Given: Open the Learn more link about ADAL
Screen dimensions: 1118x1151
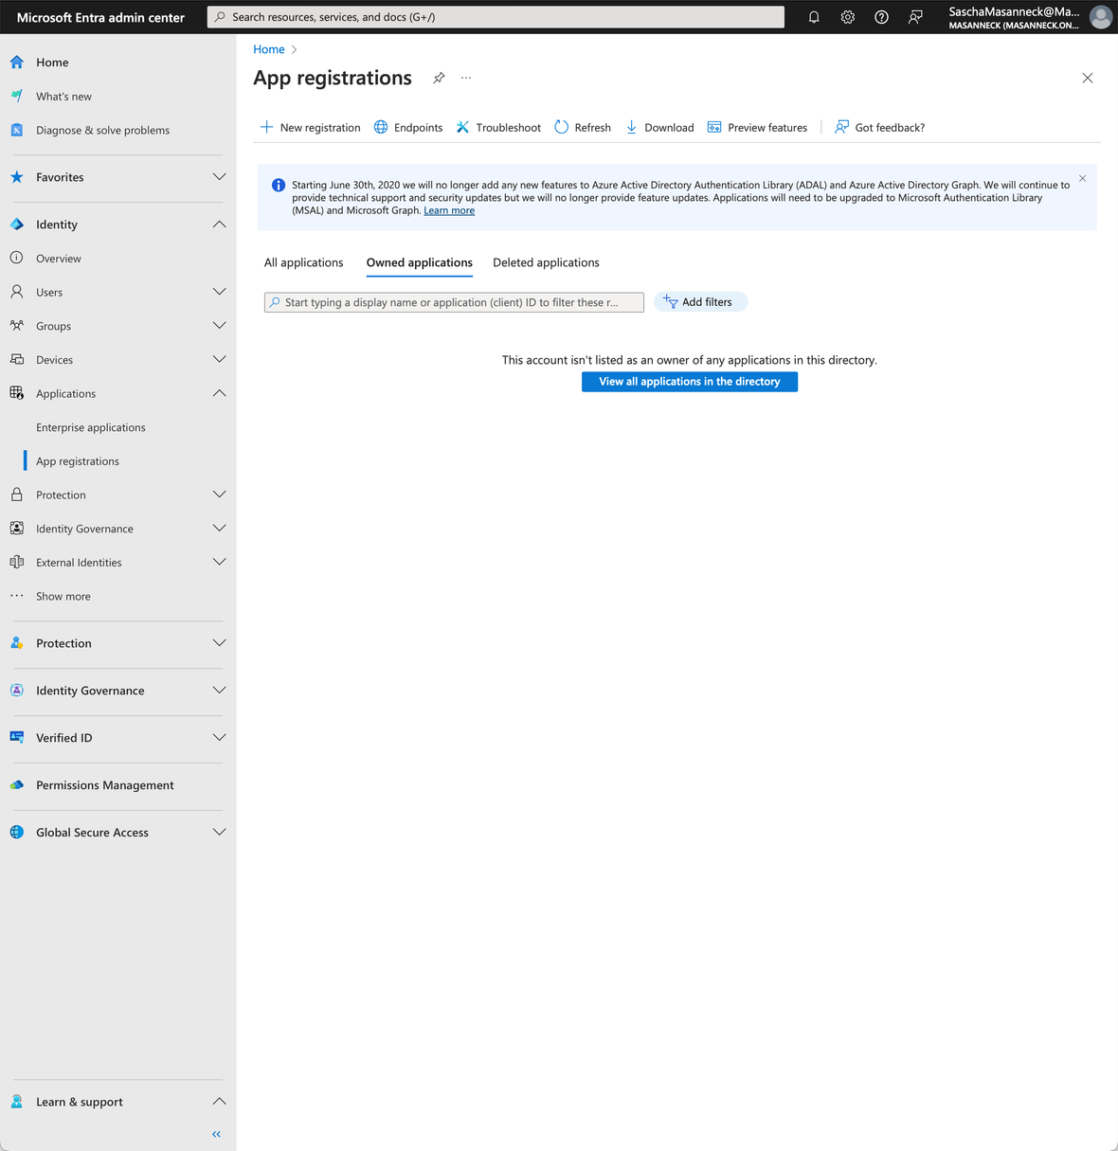Looking at the screenshot, I should (449, 209).
